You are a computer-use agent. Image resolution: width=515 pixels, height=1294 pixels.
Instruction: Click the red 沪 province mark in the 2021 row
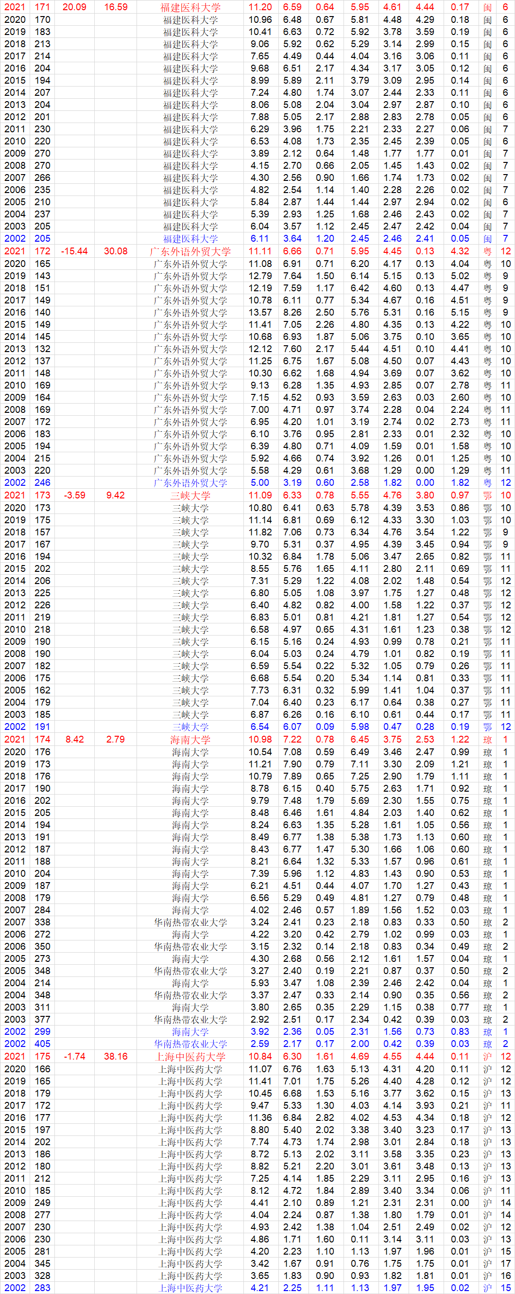(487, 1057)
